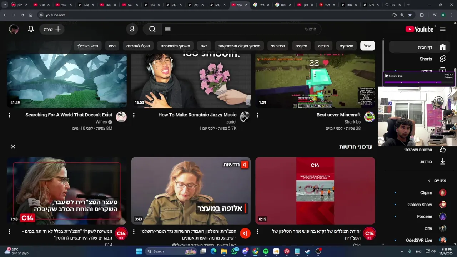Open Spotify from the taskbar
The image size is (457, 257).
(266, 251)
